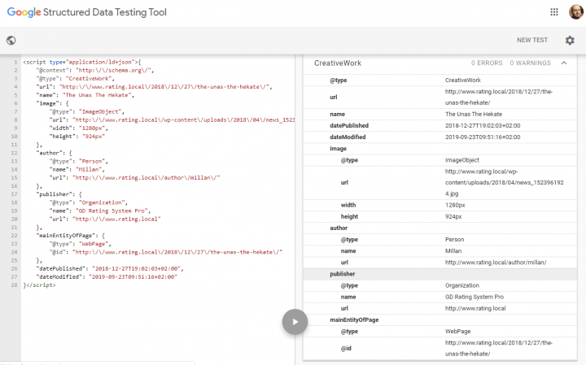This screenshot has width=586, height=365.
Task: Select the publisher row in results
Action: point(439,274)
